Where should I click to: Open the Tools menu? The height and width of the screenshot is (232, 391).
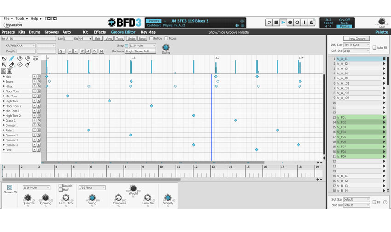point(22,19)
